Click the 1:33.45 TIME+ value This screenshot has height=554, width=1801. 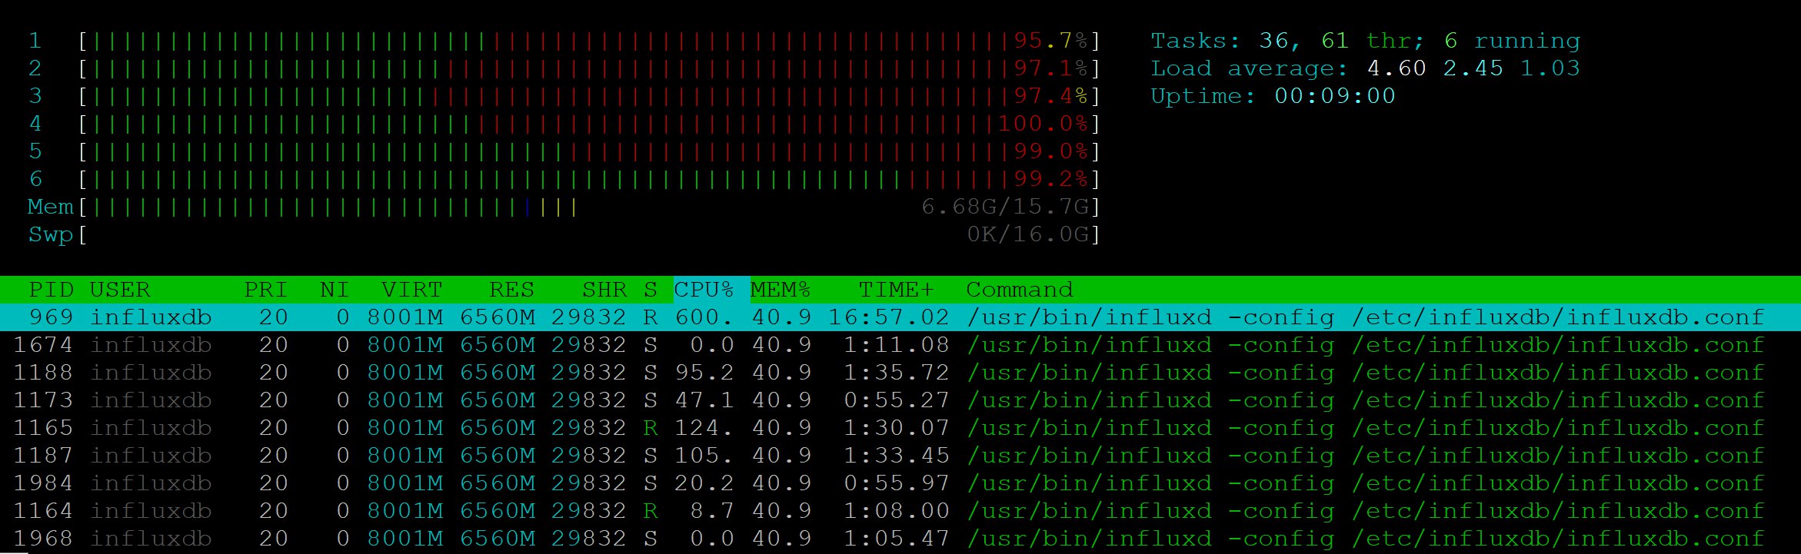click(x=896, y=456)
